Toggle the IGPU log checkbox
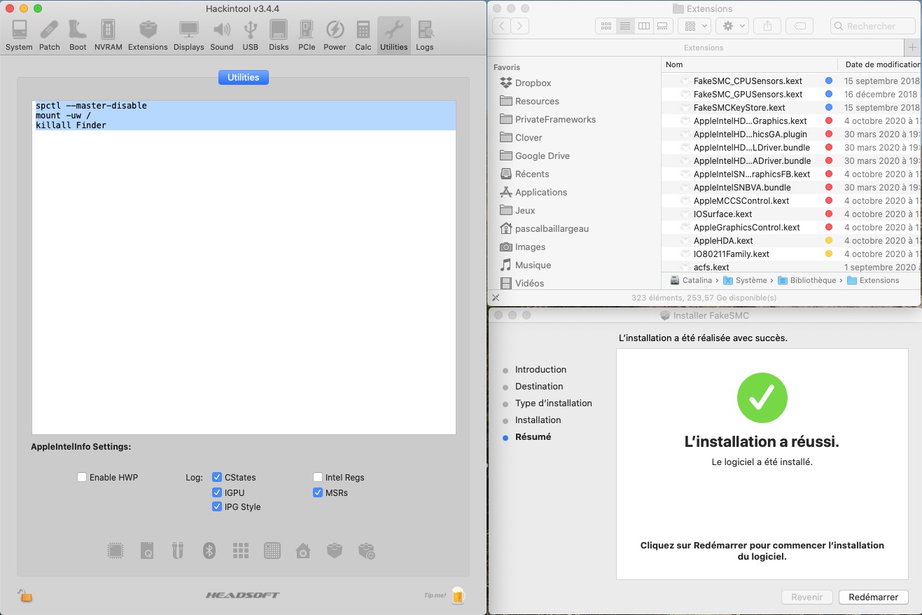The height and width of the screenshot is (615, 922). pyautogui.click(x=217, y=492)
